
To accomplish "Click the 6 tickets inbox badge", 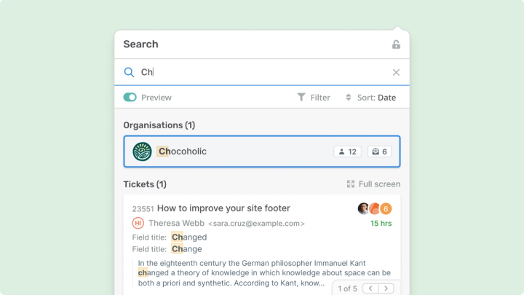I will [380, 152].
